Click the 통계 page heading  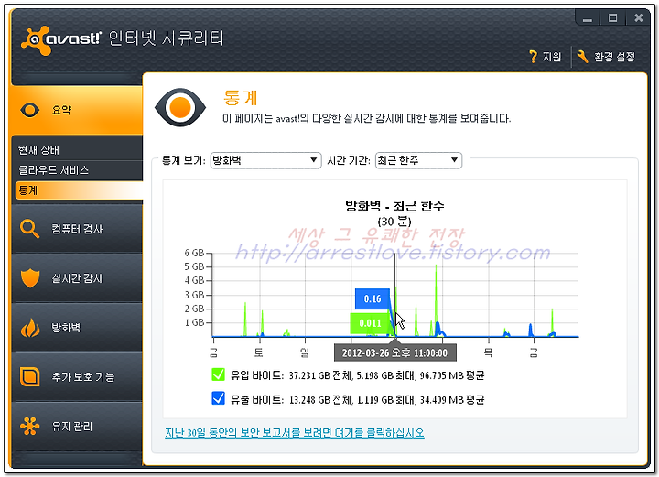click(x=240, y=97)
